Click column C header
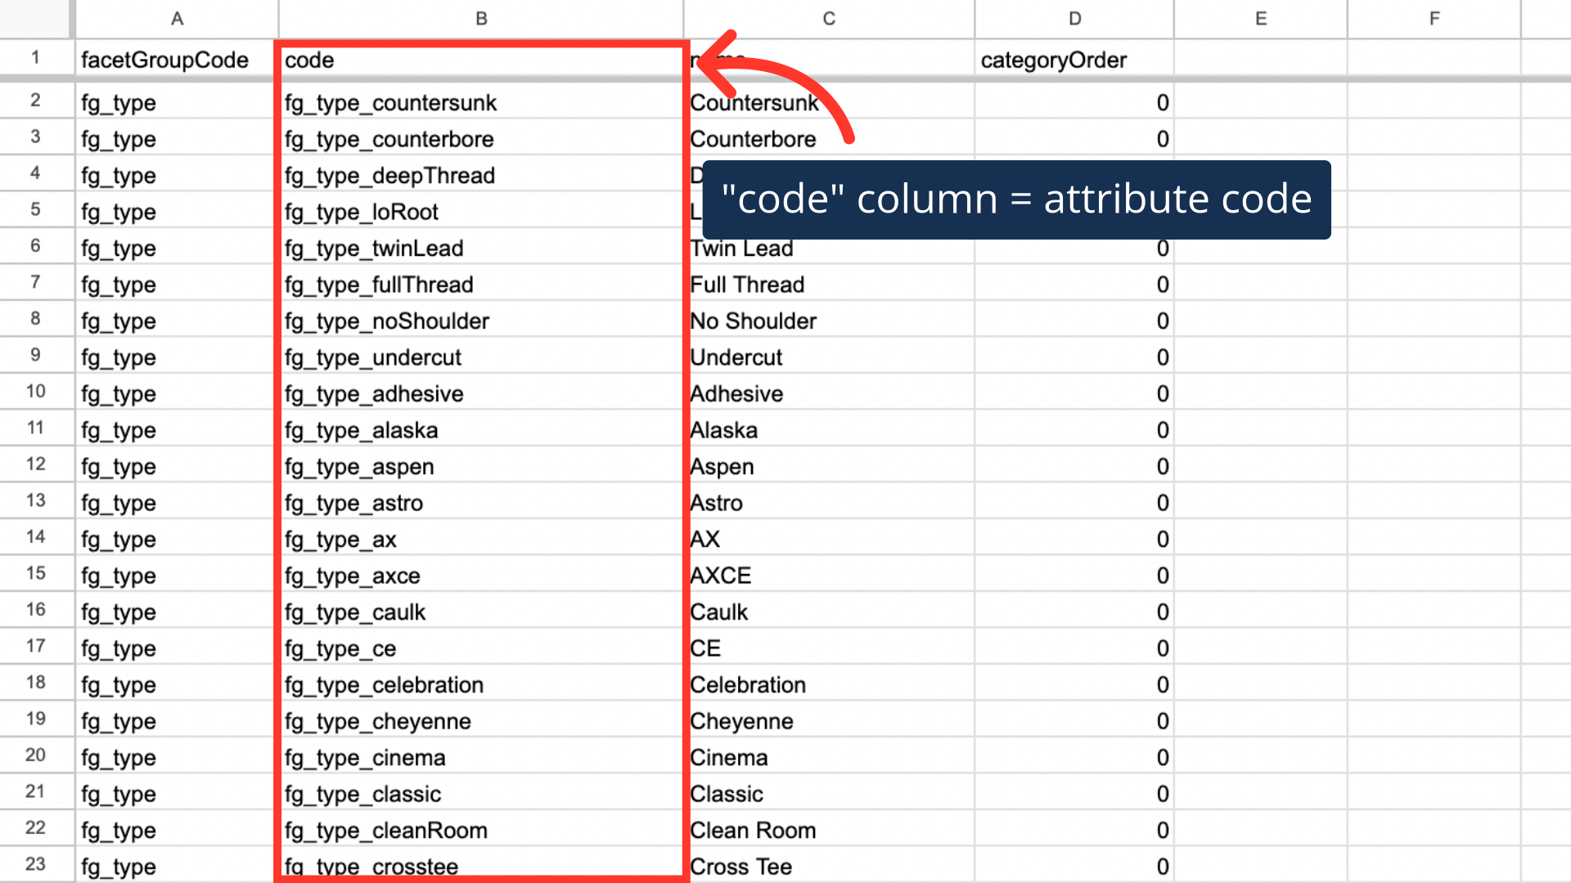The width and height of the screenshot is (1571, 883). tap(829, 18)
